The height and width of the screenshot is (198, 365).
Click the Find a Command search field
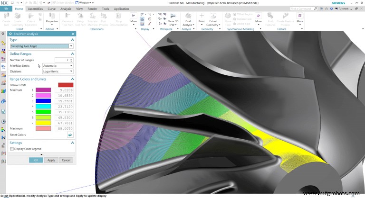302,9
